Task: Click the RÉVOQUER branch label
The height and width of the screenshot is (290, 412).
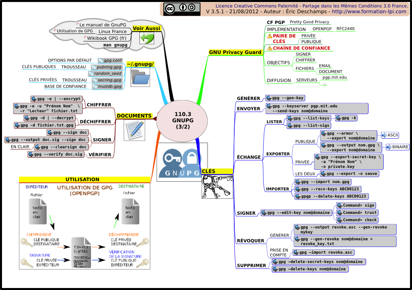Action: (x=251, y=241)
